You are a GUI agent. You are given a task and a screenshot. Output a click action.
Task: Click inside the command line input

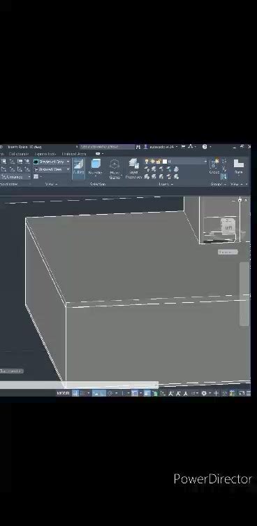click(x=79, y=385)
